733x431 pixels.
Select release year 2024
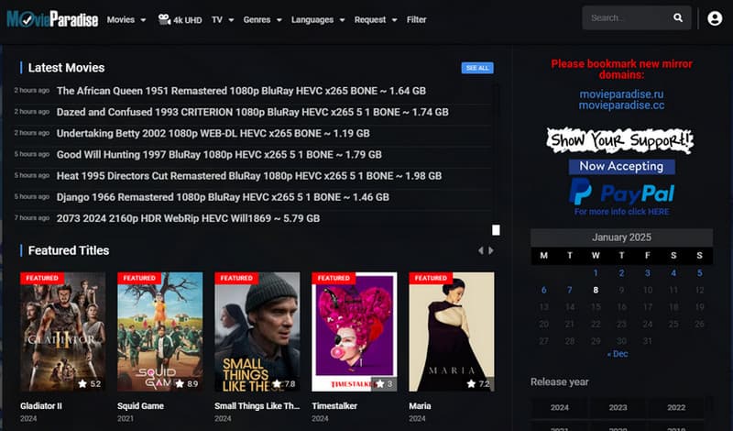(x=560, y=407)
